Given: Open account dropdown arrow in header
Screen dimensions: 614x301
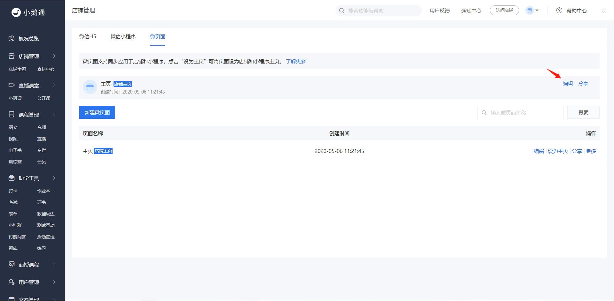Looking at the screenshot, I should [x=537, y=11].
